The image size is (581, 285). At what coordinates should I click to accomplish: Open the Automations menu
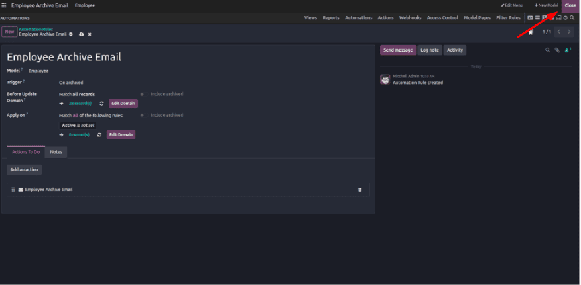(359, 18)
